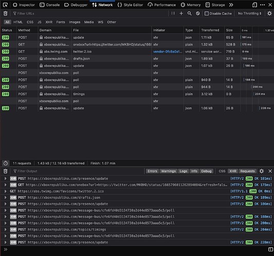Open request blocking icon
This screenshot has height=256, width=274.
[197, 13]
